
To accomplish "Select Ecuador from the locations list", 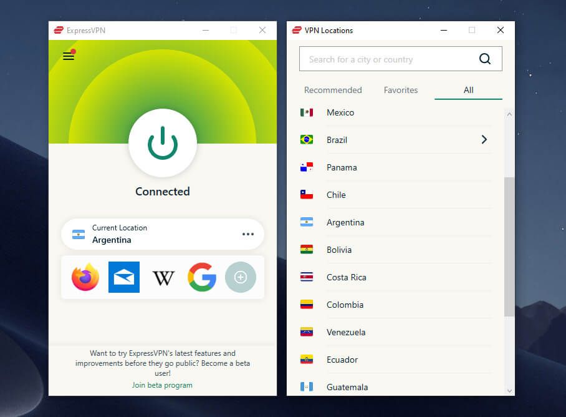I will coord(396,360).
